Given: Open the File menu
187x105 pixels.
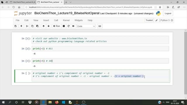Looking at the screenshot, I should click(x=18, y=20).
